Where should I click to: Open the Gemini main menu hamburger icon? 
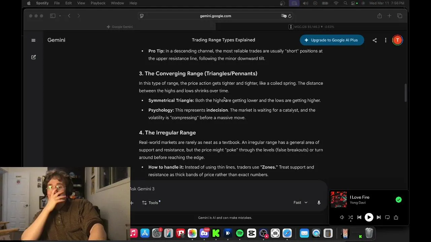[33, 40]
